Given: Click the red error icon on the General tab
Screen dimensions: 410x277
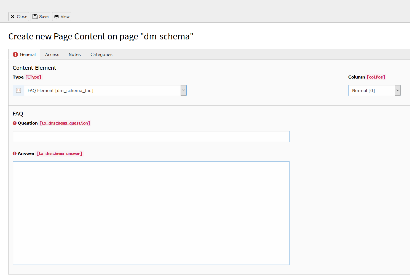Looking at the screenshot, I should pyautogui.click(x=15, y=55).
